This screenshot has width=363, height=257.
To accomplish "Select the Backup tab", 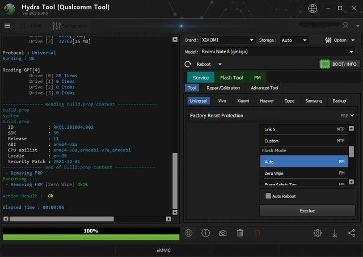I will (339, 101).
